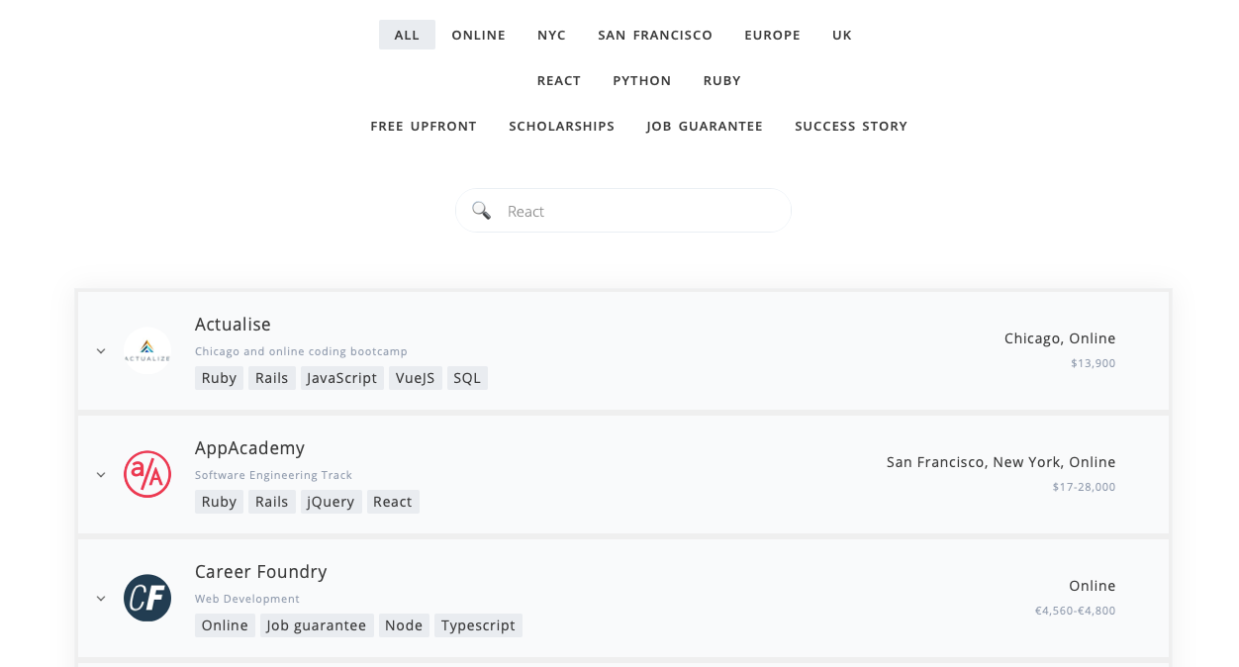Image resolution: width=1239 pixels, height=667 pixels.
Task: Click the Node tag
Action: point(404,625)
